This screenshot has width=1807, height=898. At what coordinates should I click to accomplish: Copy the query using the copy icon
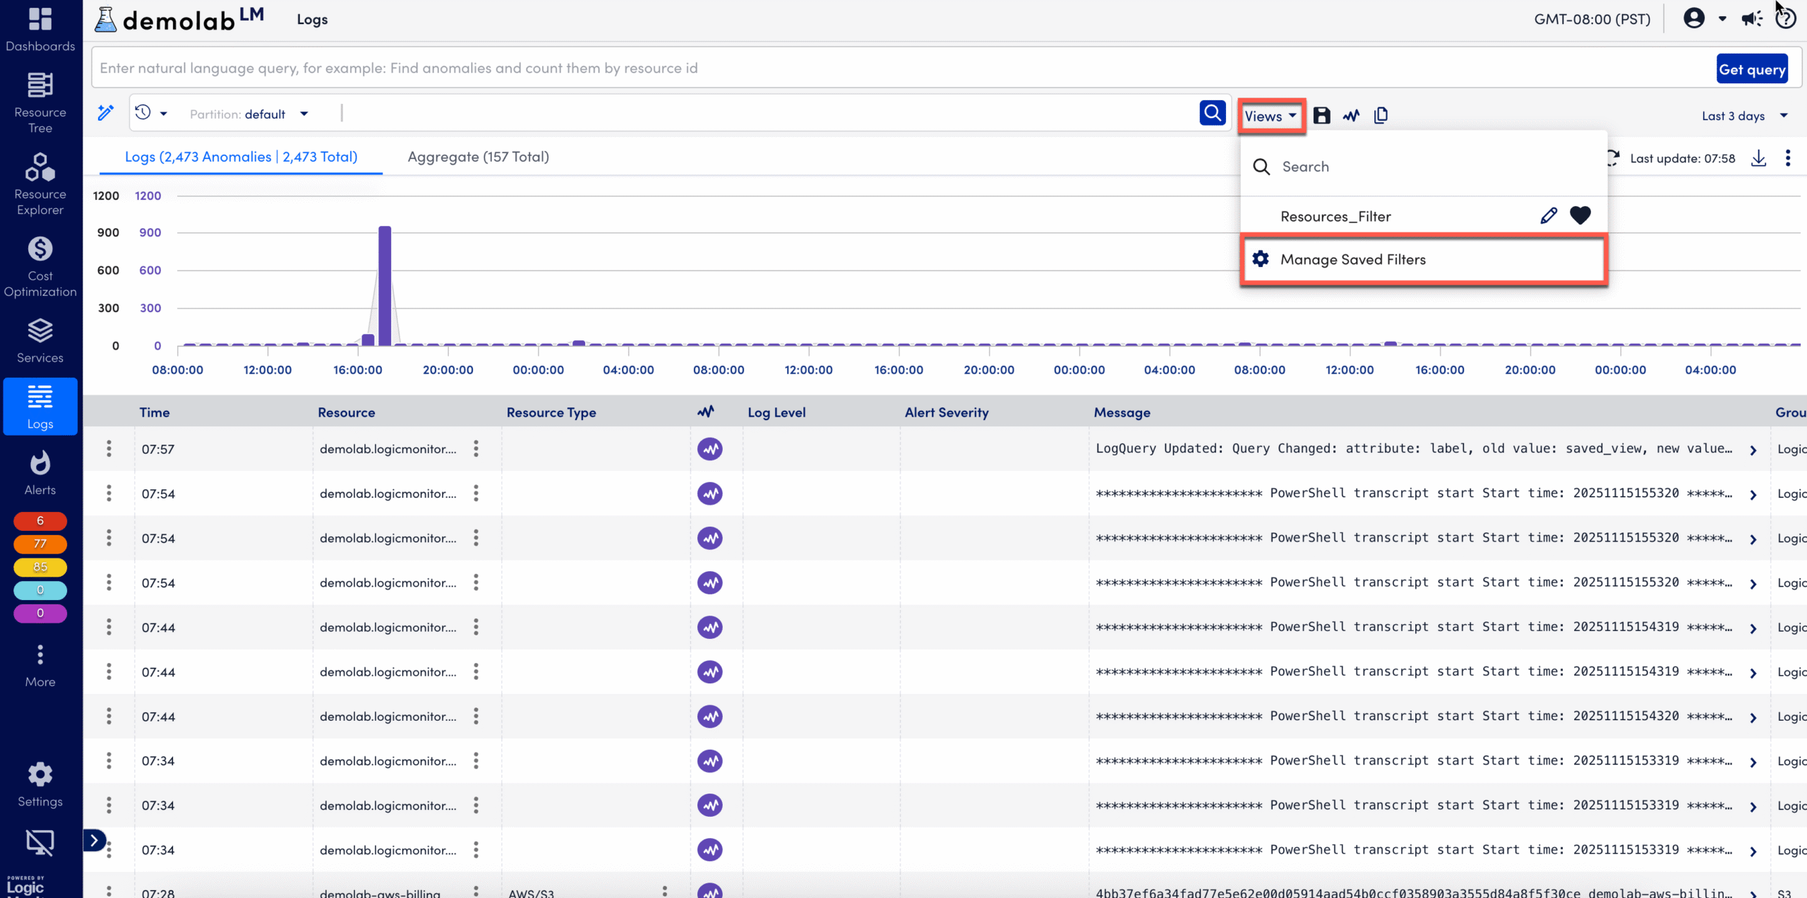pos(1381,115)
